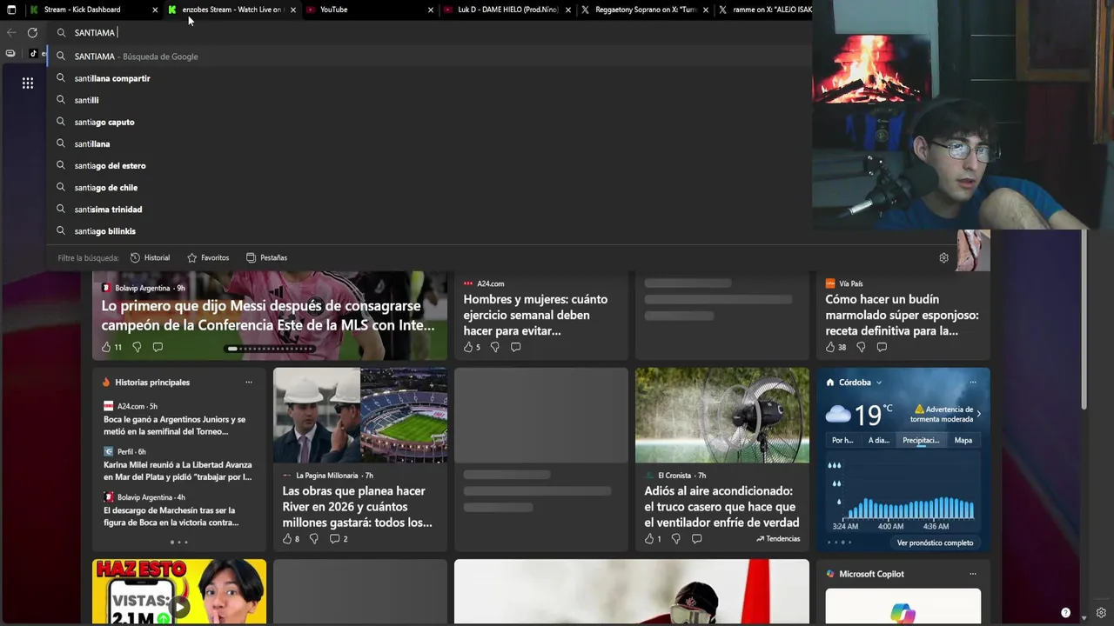
Task: Comment on the ventilador article
Action: [697, 539]
